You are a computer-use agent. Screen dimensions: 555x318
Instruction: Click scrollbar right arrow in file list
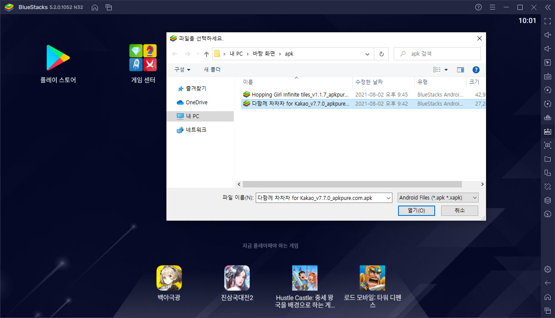[482, 184]
